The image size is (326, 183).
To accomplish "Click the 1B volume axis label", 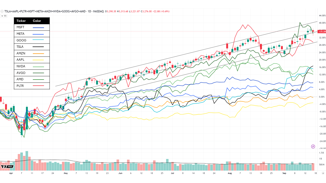I will (321, 159).
